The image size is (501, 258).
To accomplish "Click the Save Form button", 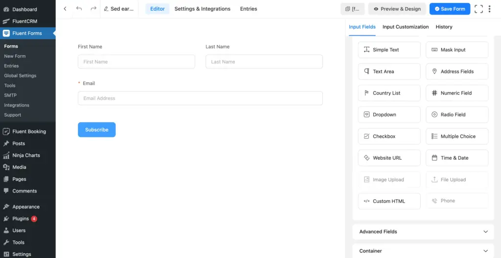I will click(450, 9).
